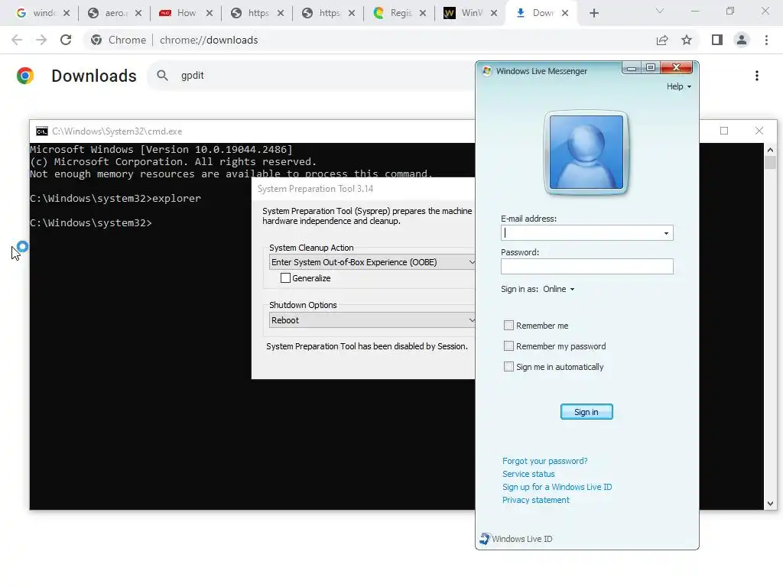
Task: Click the Messenger profile avatar picture
Action: click(x=586, y=152)
